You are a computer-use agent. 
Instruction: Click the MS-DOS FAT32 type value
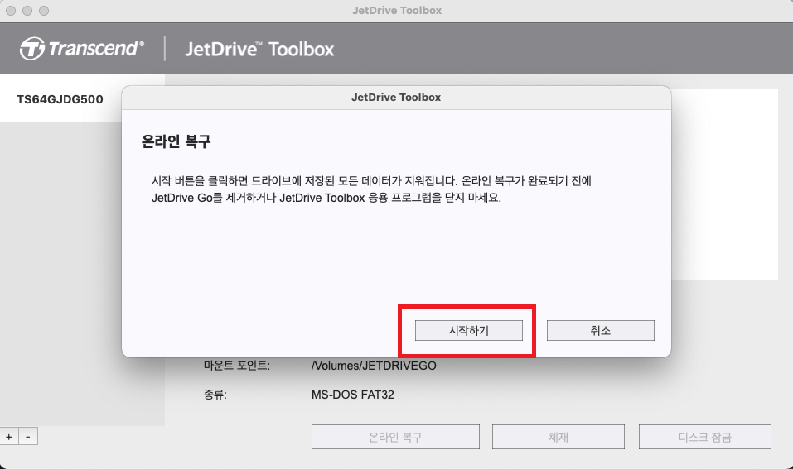click(x=352, y=395)
